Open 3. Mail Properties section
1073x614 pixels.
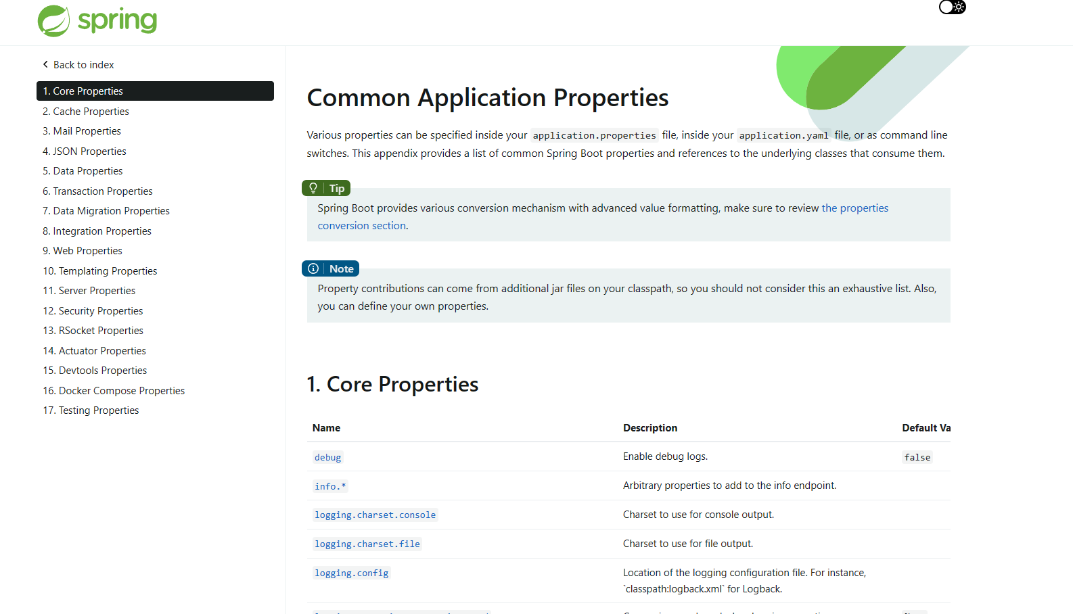click(x=82, y=131)
